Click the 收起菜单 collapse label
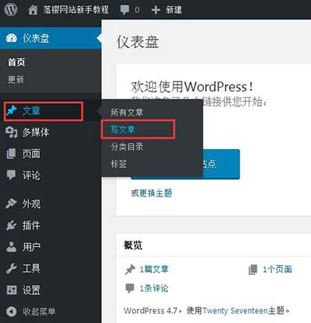311x323 pixels. (x=39, y=311)
